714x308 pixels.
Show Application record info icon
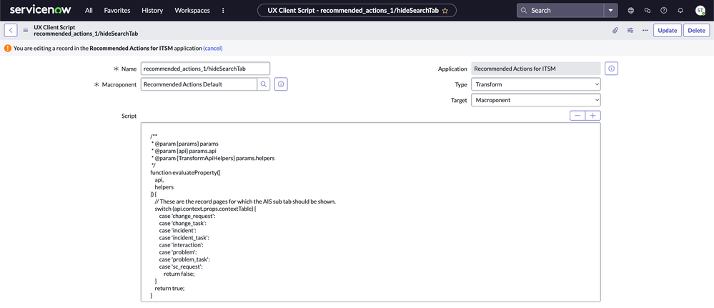[612, 69]
